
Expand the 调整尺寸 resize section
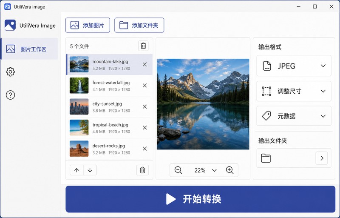(x=294, y=91)
